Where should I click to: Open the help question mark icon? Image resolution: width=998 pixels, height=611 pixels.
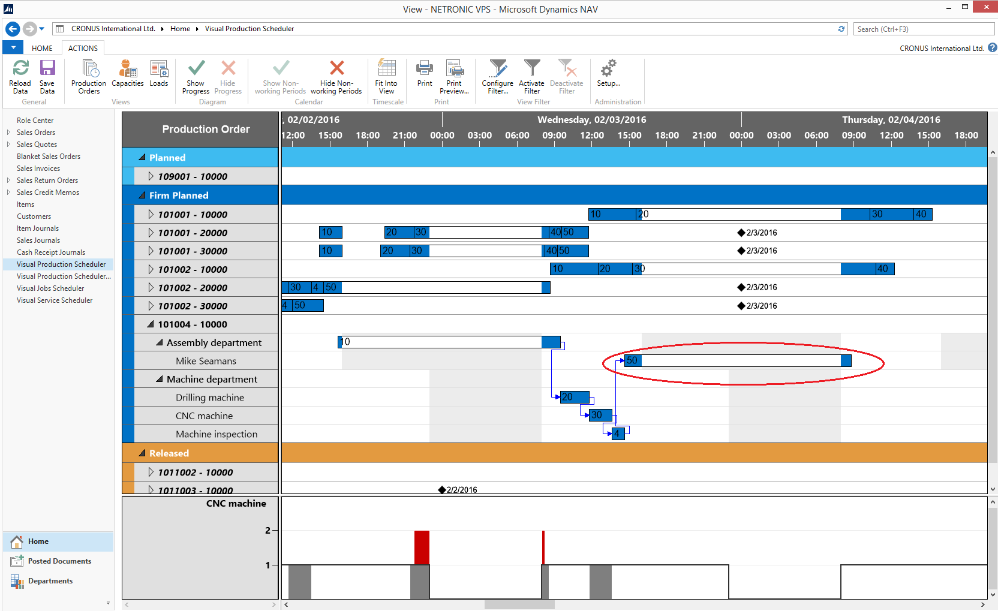[x=993, y=48]
